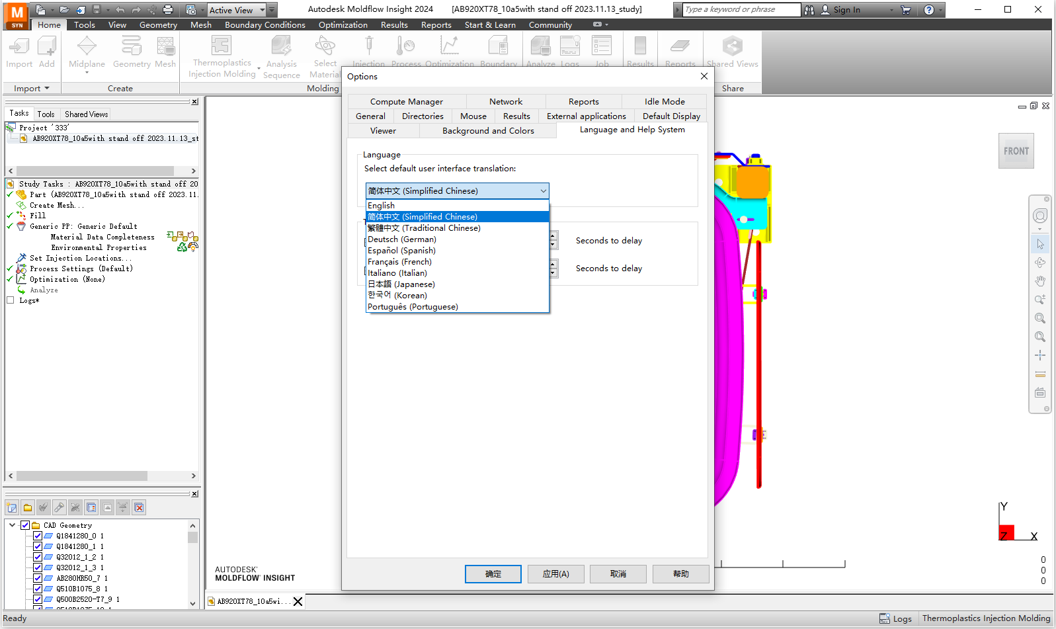Click the layer list scrollbar down arrow

pyautogui.click(x=192, y=603)
